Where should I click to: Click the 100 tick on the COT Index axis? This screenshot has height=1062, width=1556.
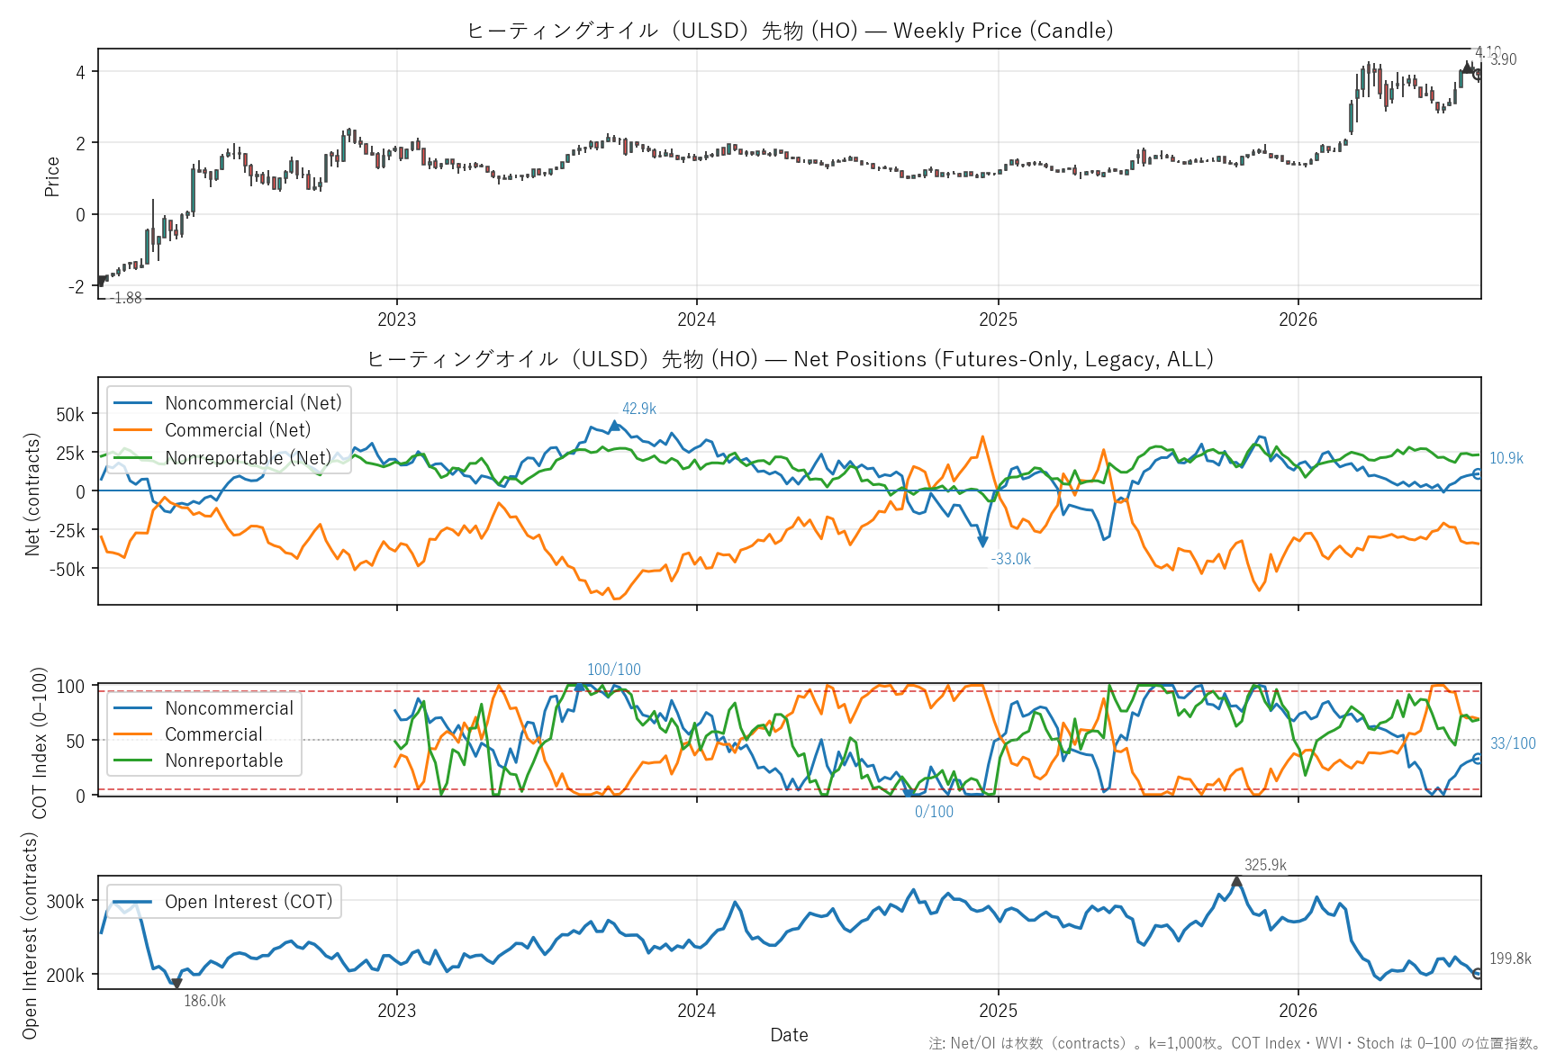71,687
